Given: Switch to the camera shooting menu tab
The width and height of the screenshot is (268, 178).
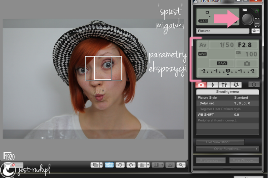Looking at the screenshot, I should (x=201, y=85).
